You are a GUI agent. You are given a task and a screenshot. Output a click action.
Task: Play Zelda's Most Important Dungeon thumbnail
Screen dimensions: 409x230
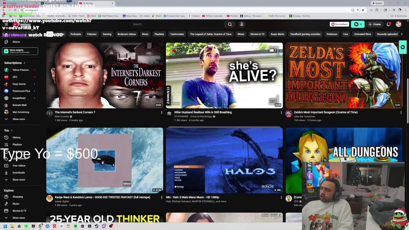344,75
